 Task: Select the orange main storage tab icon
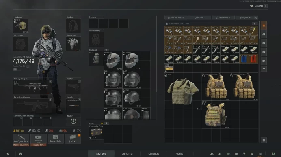(x=264, y=25)
